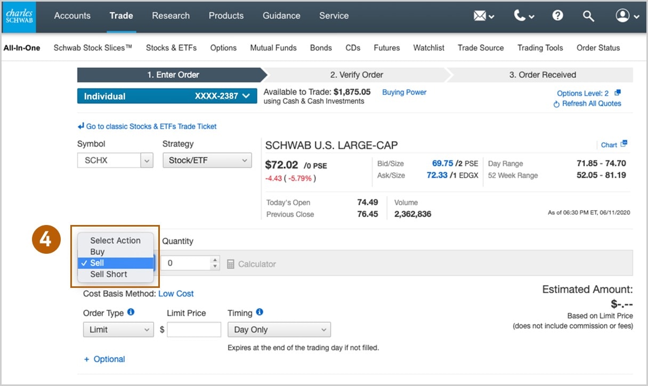Click the Options Level pop-out icon
Viewport: 648px width, 386px height.
[618, 93]
